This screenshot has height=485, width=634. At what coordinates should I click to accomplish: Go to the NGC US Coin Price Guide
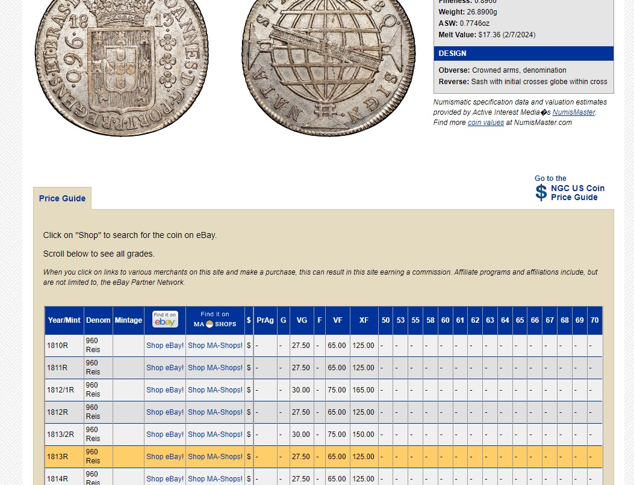click(577, 192)
